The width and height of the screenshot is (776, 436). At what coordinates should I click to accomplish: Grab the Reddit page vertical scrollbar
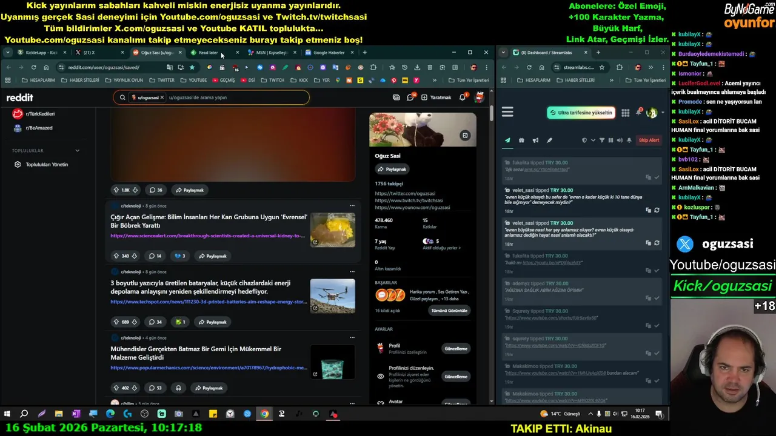click(x=491, y=113)
